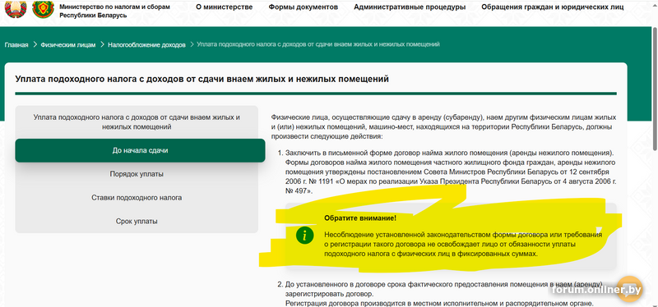Screen dimensions: 658x307
Task: Open 'Обращения граждан и юридических лиц' menu
Action: (x=552, y=7)
